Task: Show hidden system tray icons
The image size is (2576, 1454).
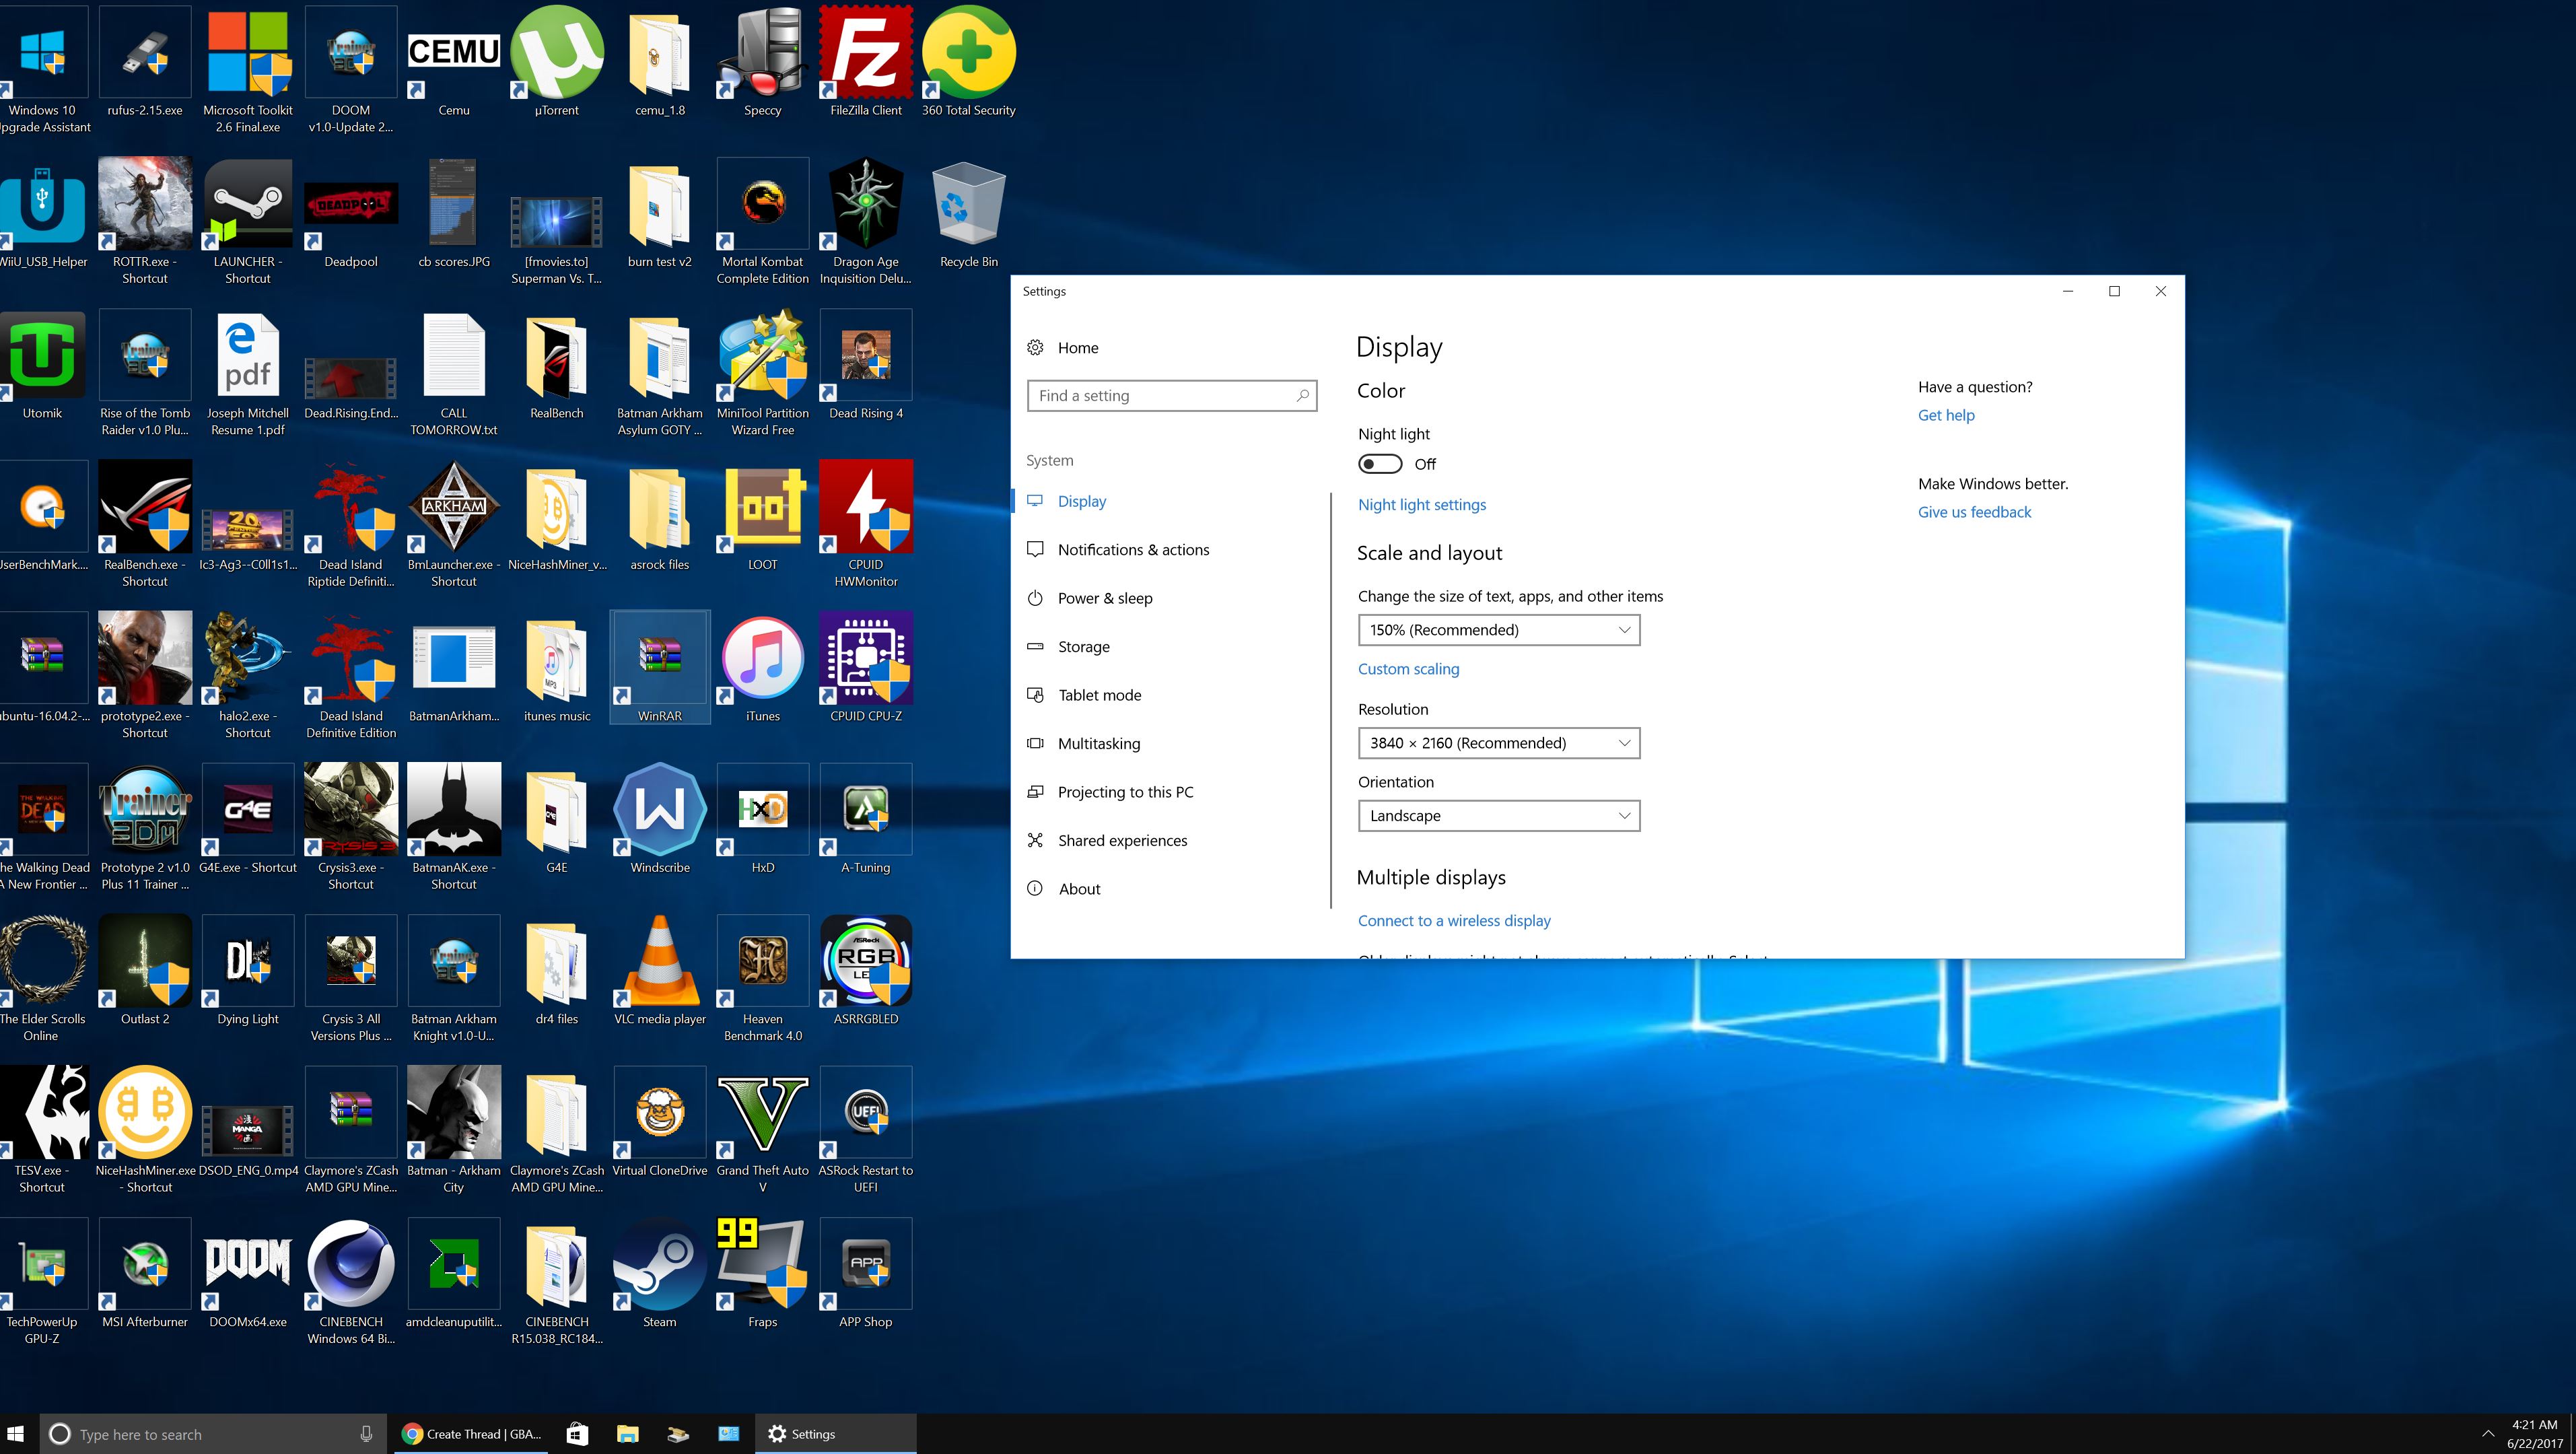Action: pos(2487,1434)
